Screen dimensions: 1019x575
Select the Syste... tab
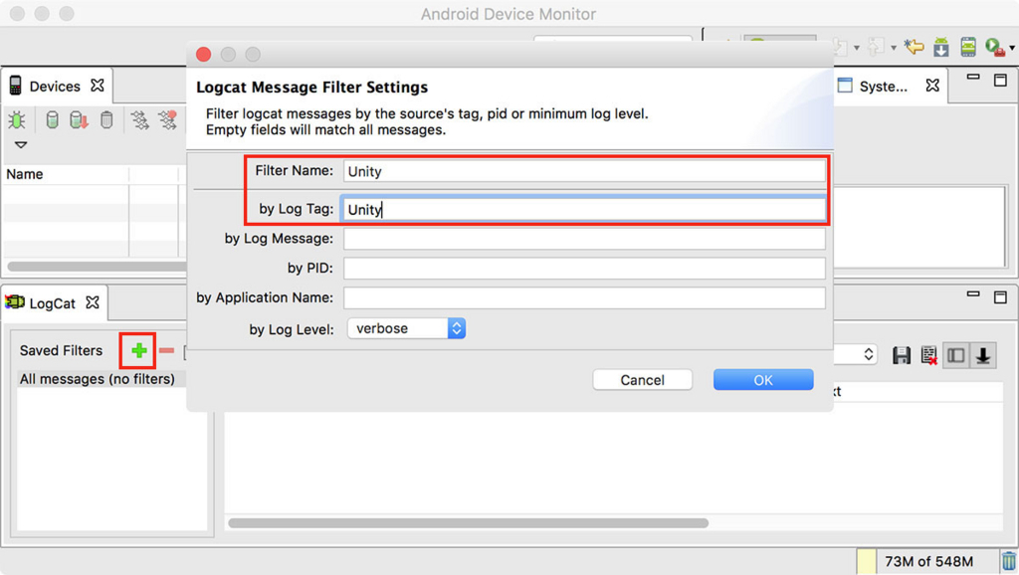pyautogui.click(x=883, y=87)
